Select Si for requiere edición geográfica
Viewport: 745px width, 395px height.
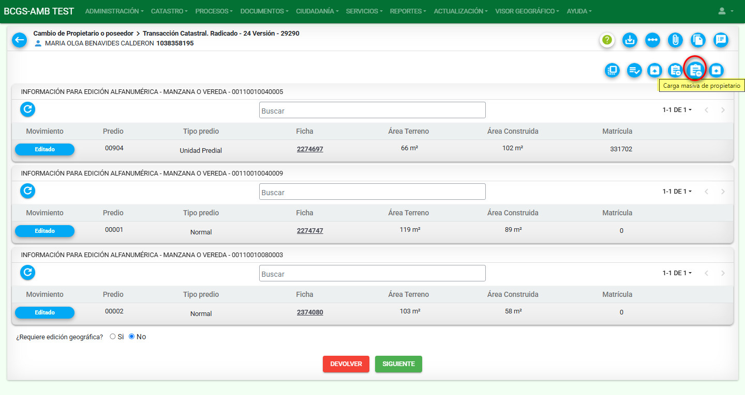tap(113, 337)
